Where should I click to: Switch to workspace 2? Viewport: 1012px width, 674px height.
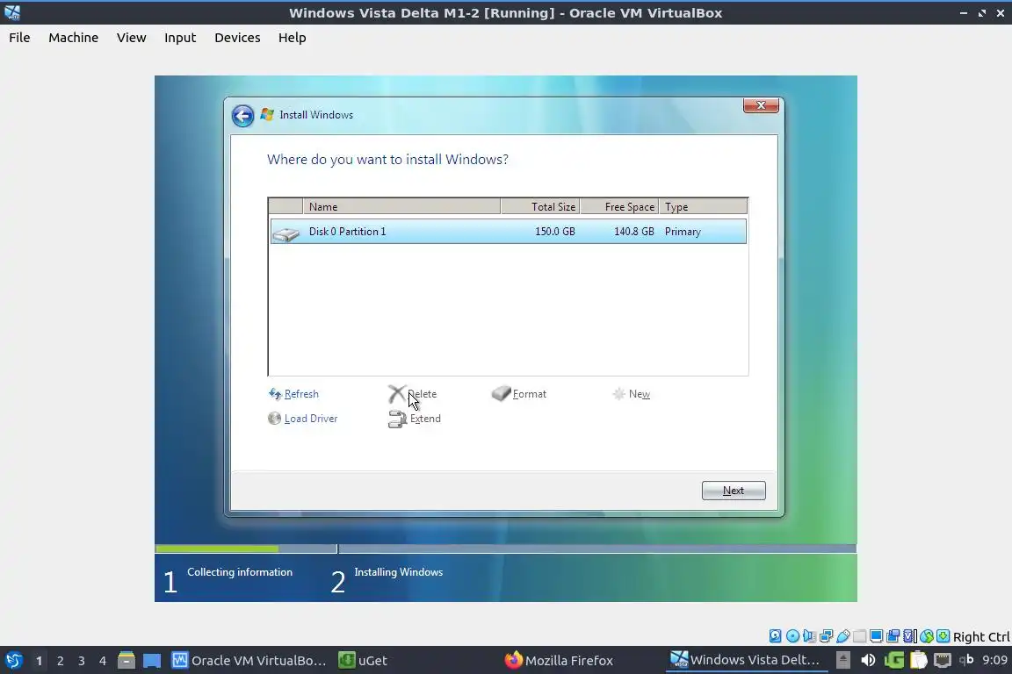coord(60,661)
